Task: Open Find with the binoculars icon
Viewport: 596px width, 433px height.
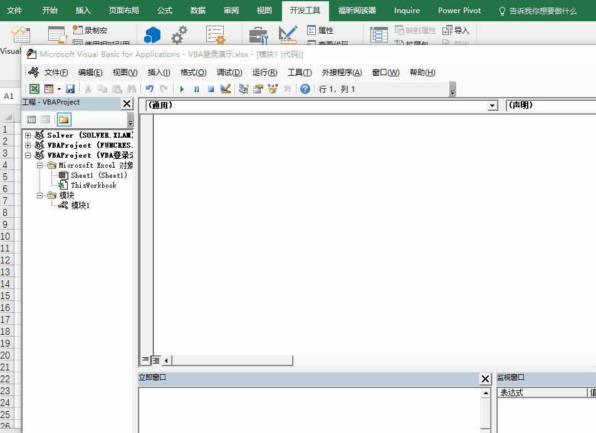Action: tap(131, 89)
